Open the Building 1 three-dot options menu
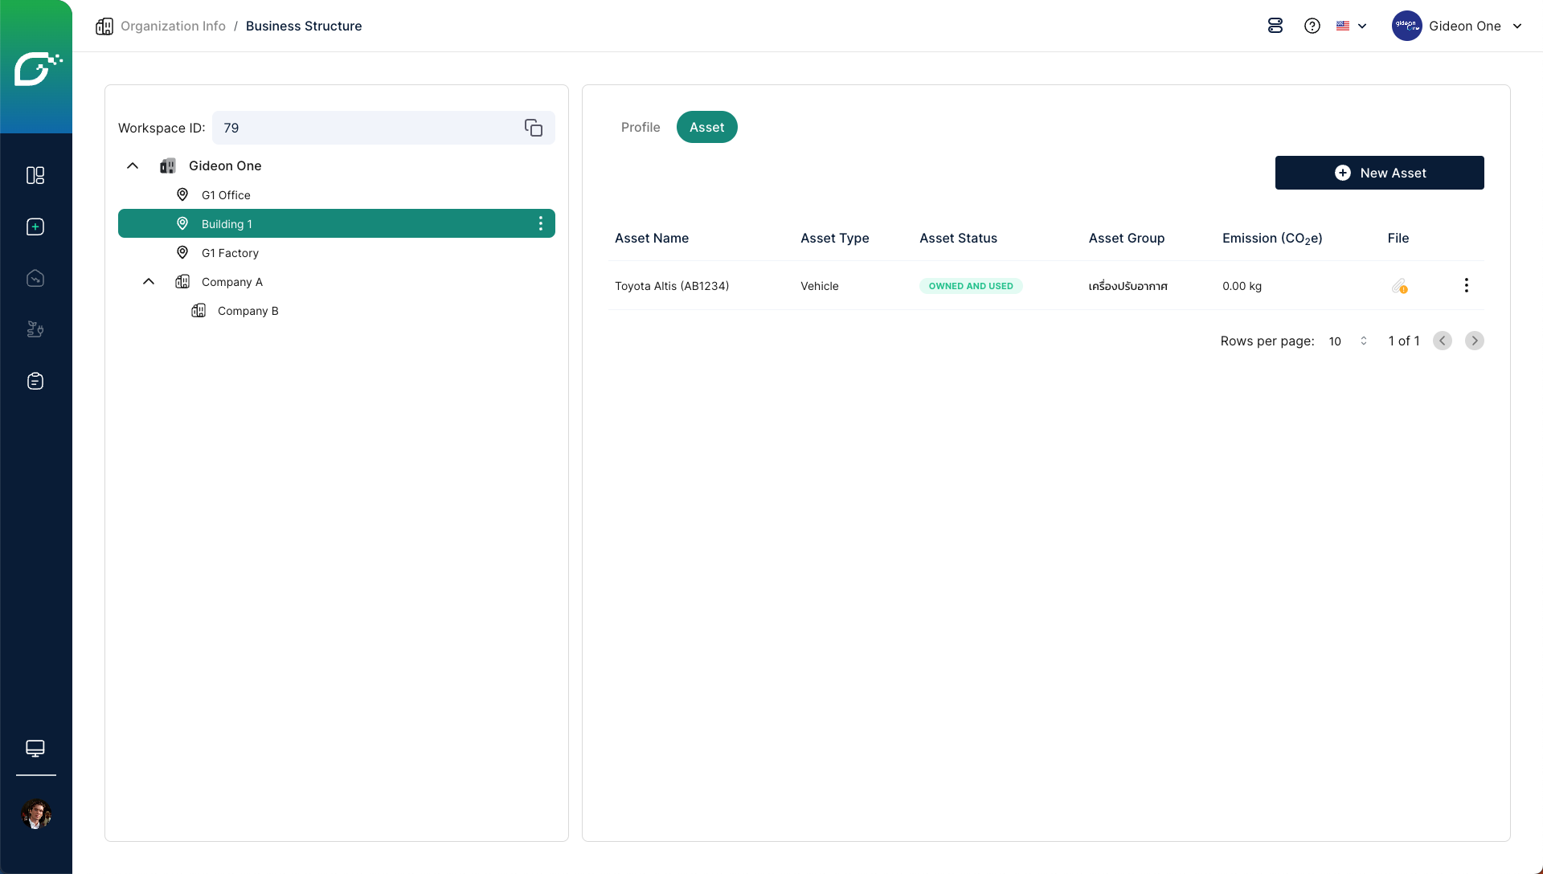Image resolution: width=1543 pixels, height=874 pixels. pos(541,223)
